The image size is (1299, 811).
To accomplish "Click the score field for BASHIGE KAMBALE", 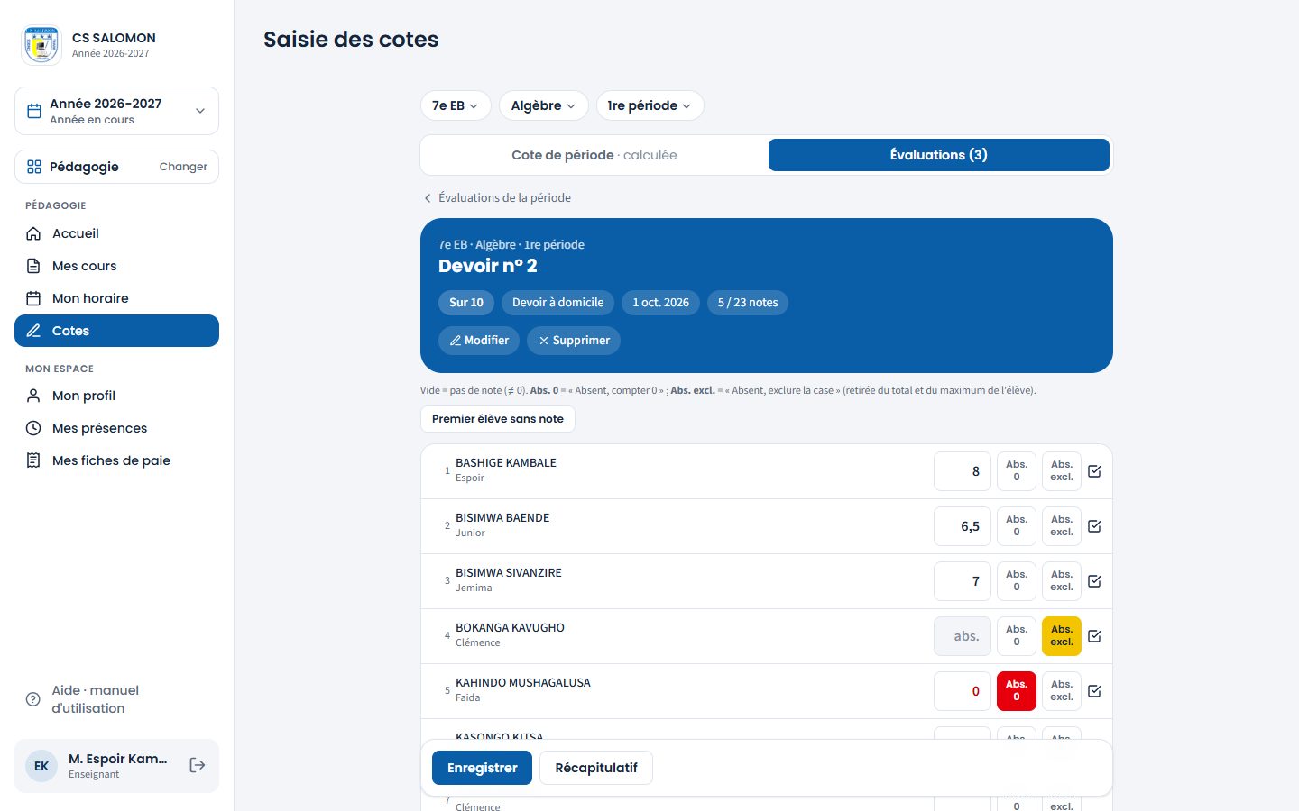I will click(x=963, y=471).
